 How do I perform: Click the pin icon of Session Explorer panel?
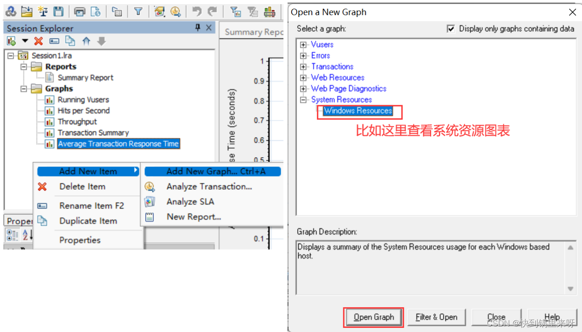198,28
